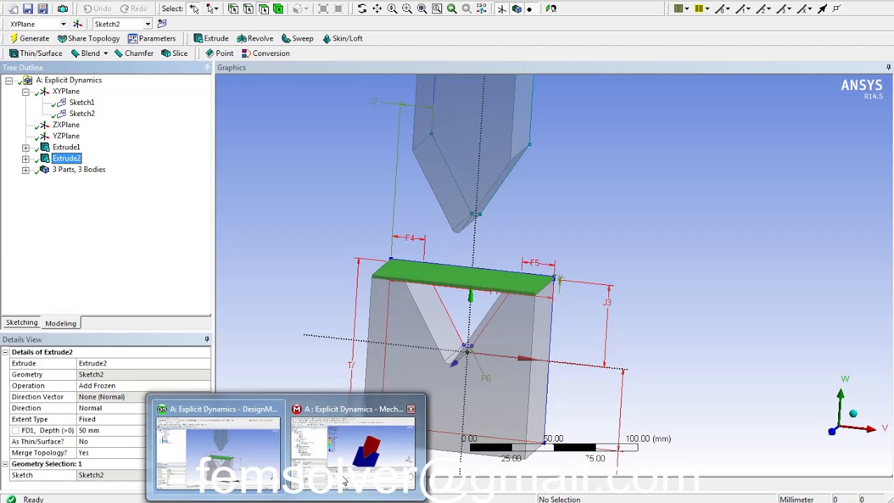Image resolution: width=894 pixels, height=503 pixels.
Task: Click the New Plane icon
Action: point(78,24)
